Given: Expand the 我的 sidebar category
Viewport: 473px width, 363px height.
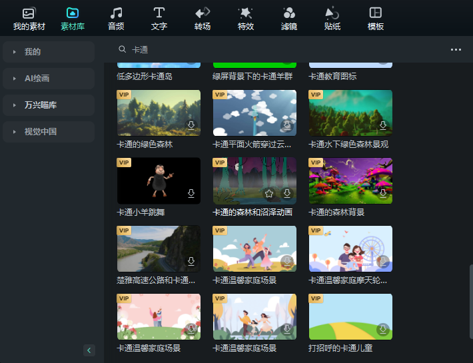Looking at the screenshot, I should coord(48,52).
